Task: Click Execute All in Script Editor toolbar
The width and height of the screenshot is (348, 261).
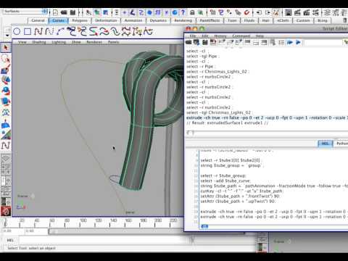Action: pyautogui.click(x=290, y=43)
